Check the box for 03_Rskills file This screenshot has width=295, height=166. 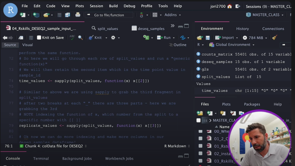tap(200, 161)
